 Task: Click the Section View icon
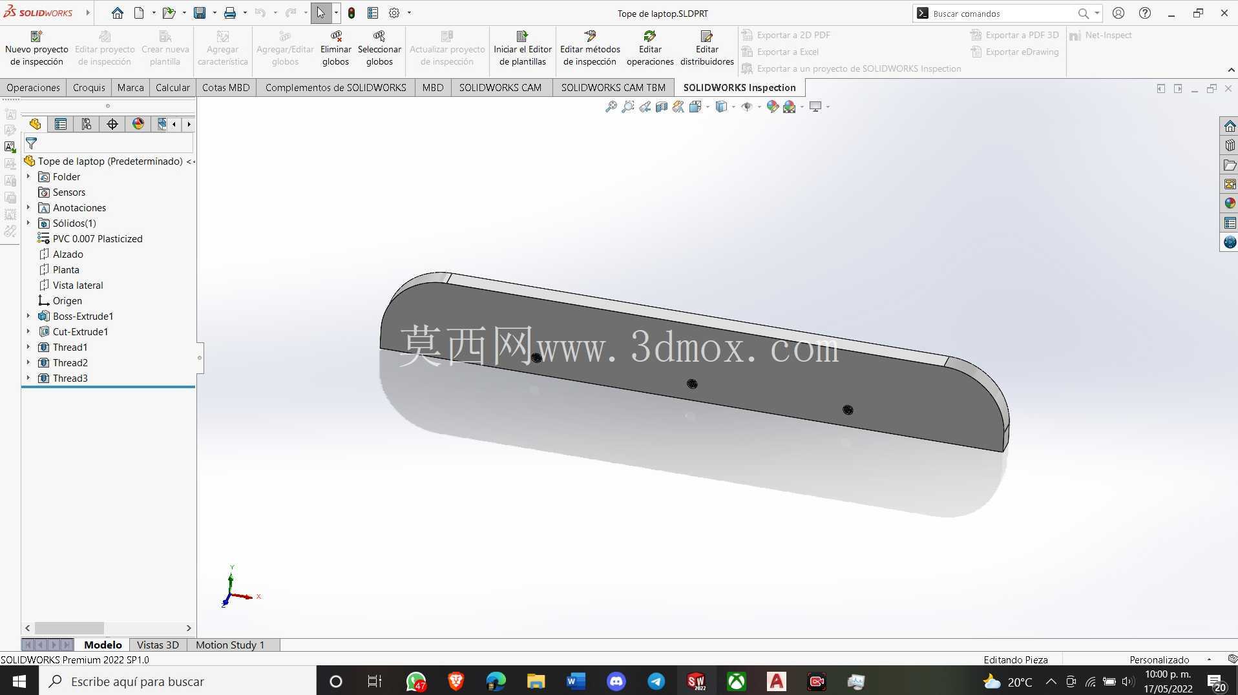[661, 107]
